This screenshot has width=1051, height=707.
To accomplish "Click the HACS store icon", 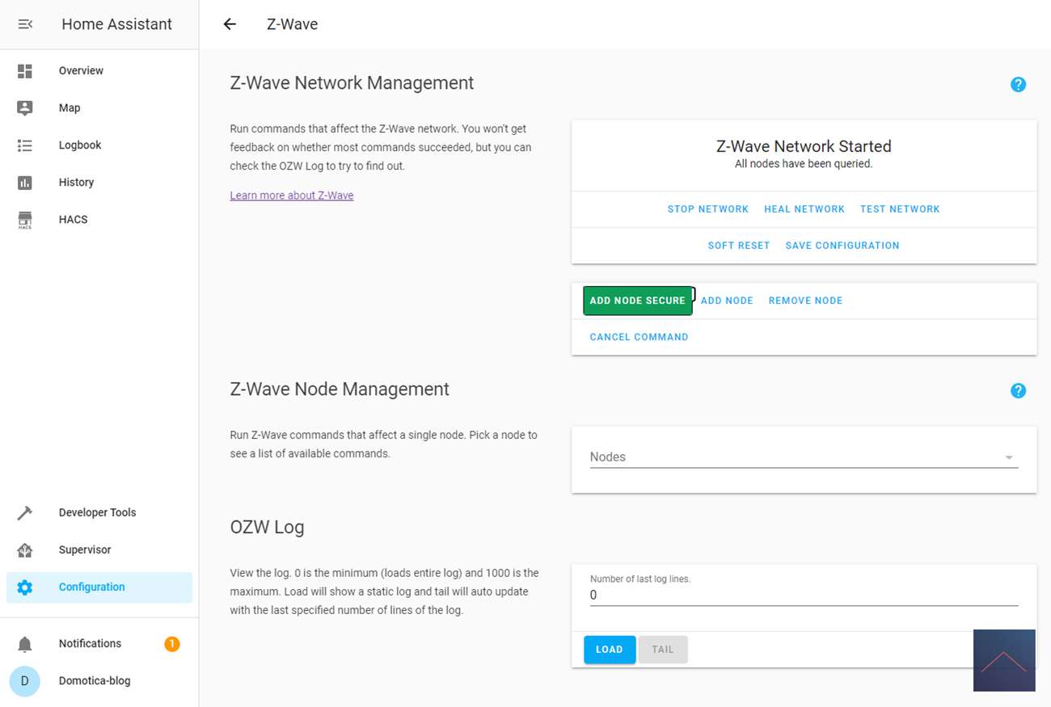I will [25, 220].
